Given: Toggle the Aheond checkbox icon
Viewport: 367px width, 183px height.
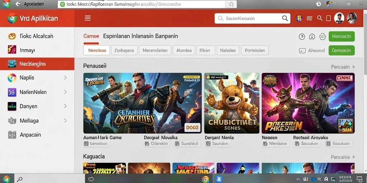Looking at the screenshot, I should coord(302,50).
